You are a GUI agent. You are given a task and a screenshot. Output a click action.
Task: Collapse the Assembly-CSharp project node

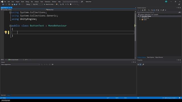click(x=138, y=16)
